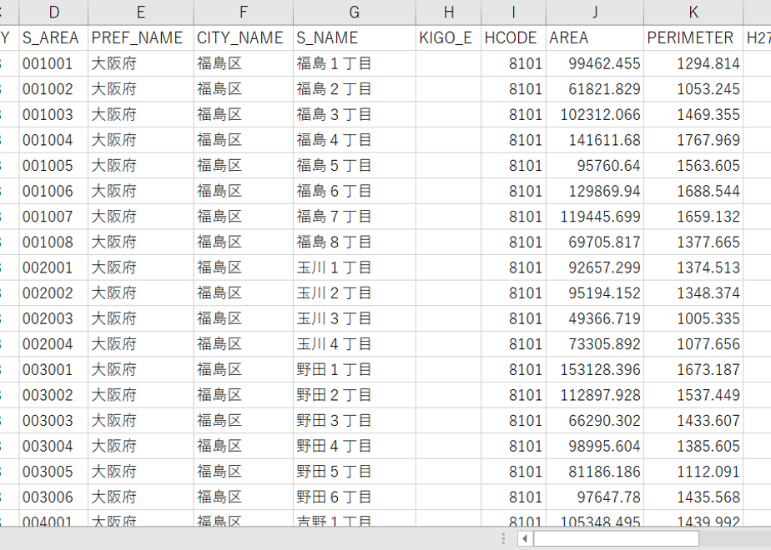
Task: Click the HCODE header cell
Action: coord(513,37)
